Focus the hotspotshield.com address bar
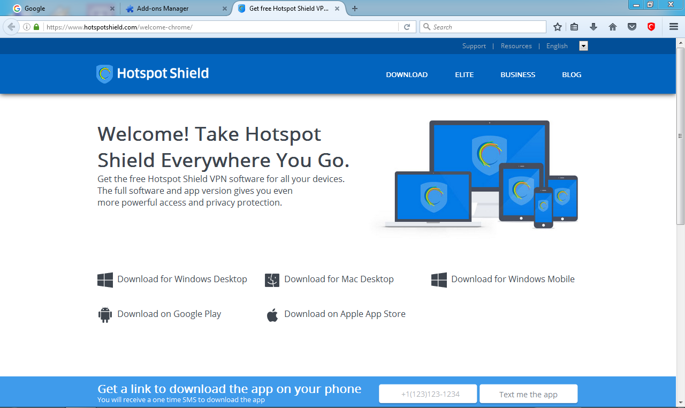The height and width of the screenshot is (408, 685). (x=219, y=27)
